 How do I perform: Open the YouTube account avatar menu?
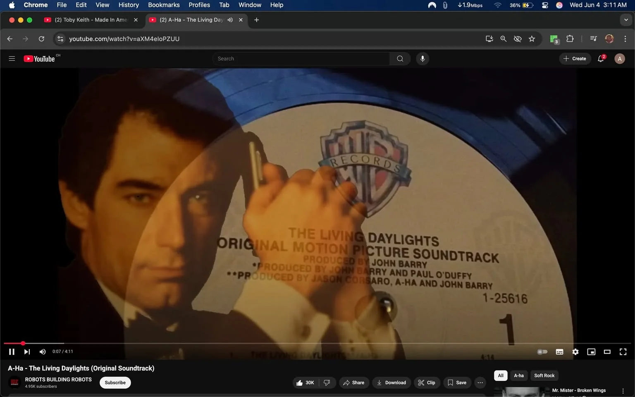620,59
